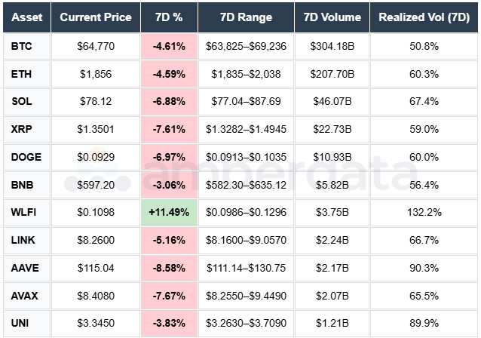Select the red -4.61% BTC cell
The height and width of the screenshot is (338, 481).
[x=169, y=46]
